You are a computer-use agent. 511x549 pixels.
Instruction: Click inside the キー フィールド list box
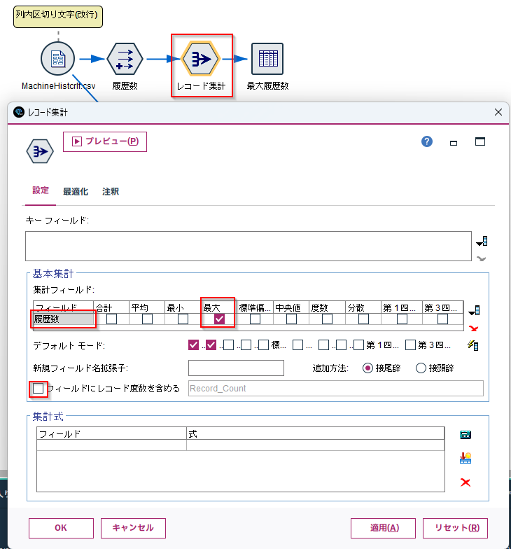click(248, 246)
